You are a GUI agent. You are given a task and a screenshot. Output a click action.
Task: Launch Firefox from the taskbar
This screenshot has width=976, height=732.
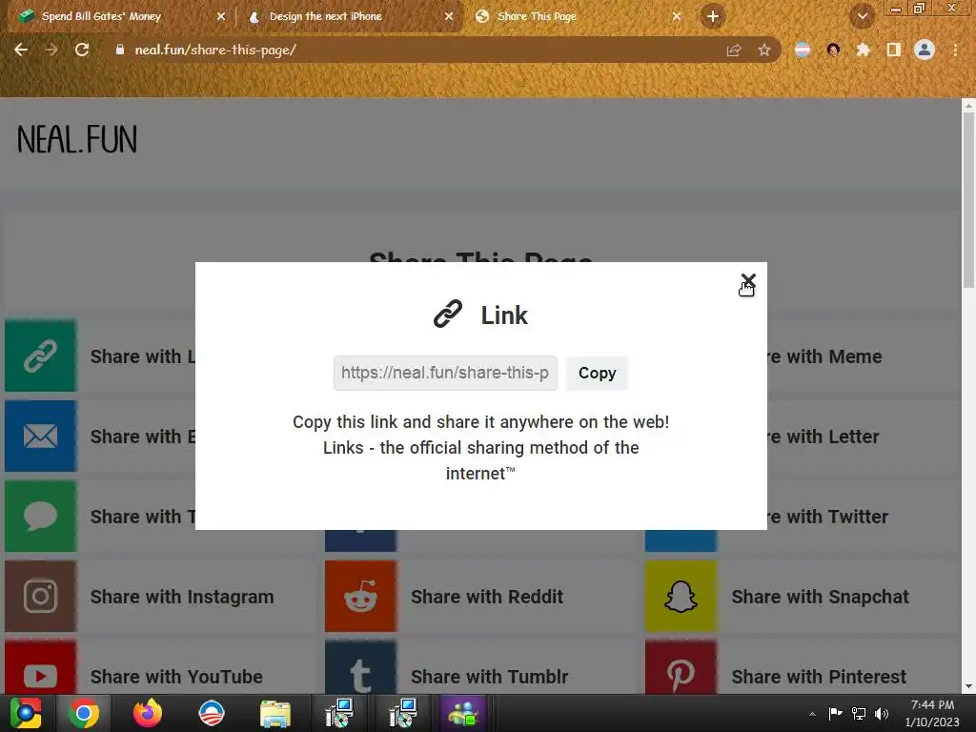[148, 713]
